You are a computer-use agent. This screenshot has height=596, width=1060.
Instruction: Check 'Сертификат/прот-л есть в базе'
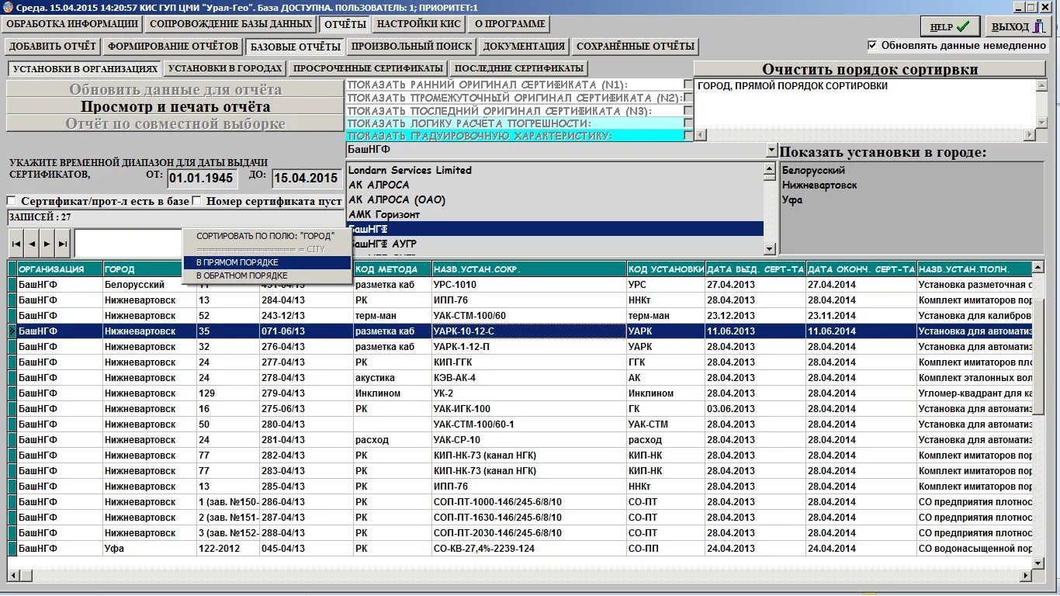(x=12, y=201)
